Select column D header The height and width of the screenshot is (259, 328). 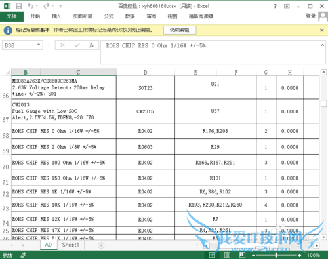(146, 72)
